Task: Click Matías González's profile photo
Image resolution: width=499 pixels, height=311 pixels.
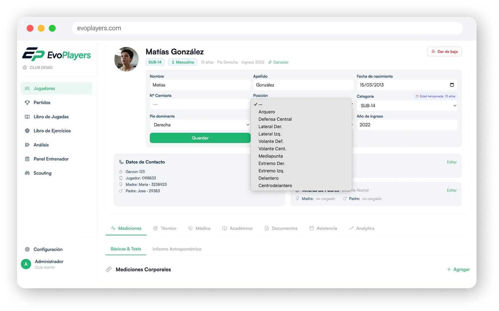Action: click(x=126, y=59)
